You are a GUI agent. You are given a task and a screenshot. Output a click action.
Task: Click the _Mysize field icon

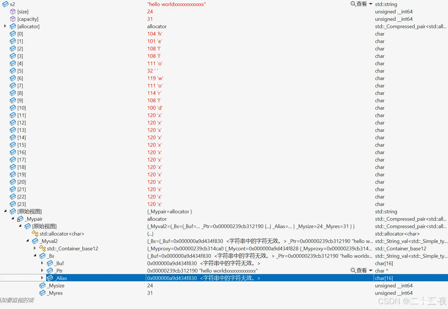tap(42, 286)
